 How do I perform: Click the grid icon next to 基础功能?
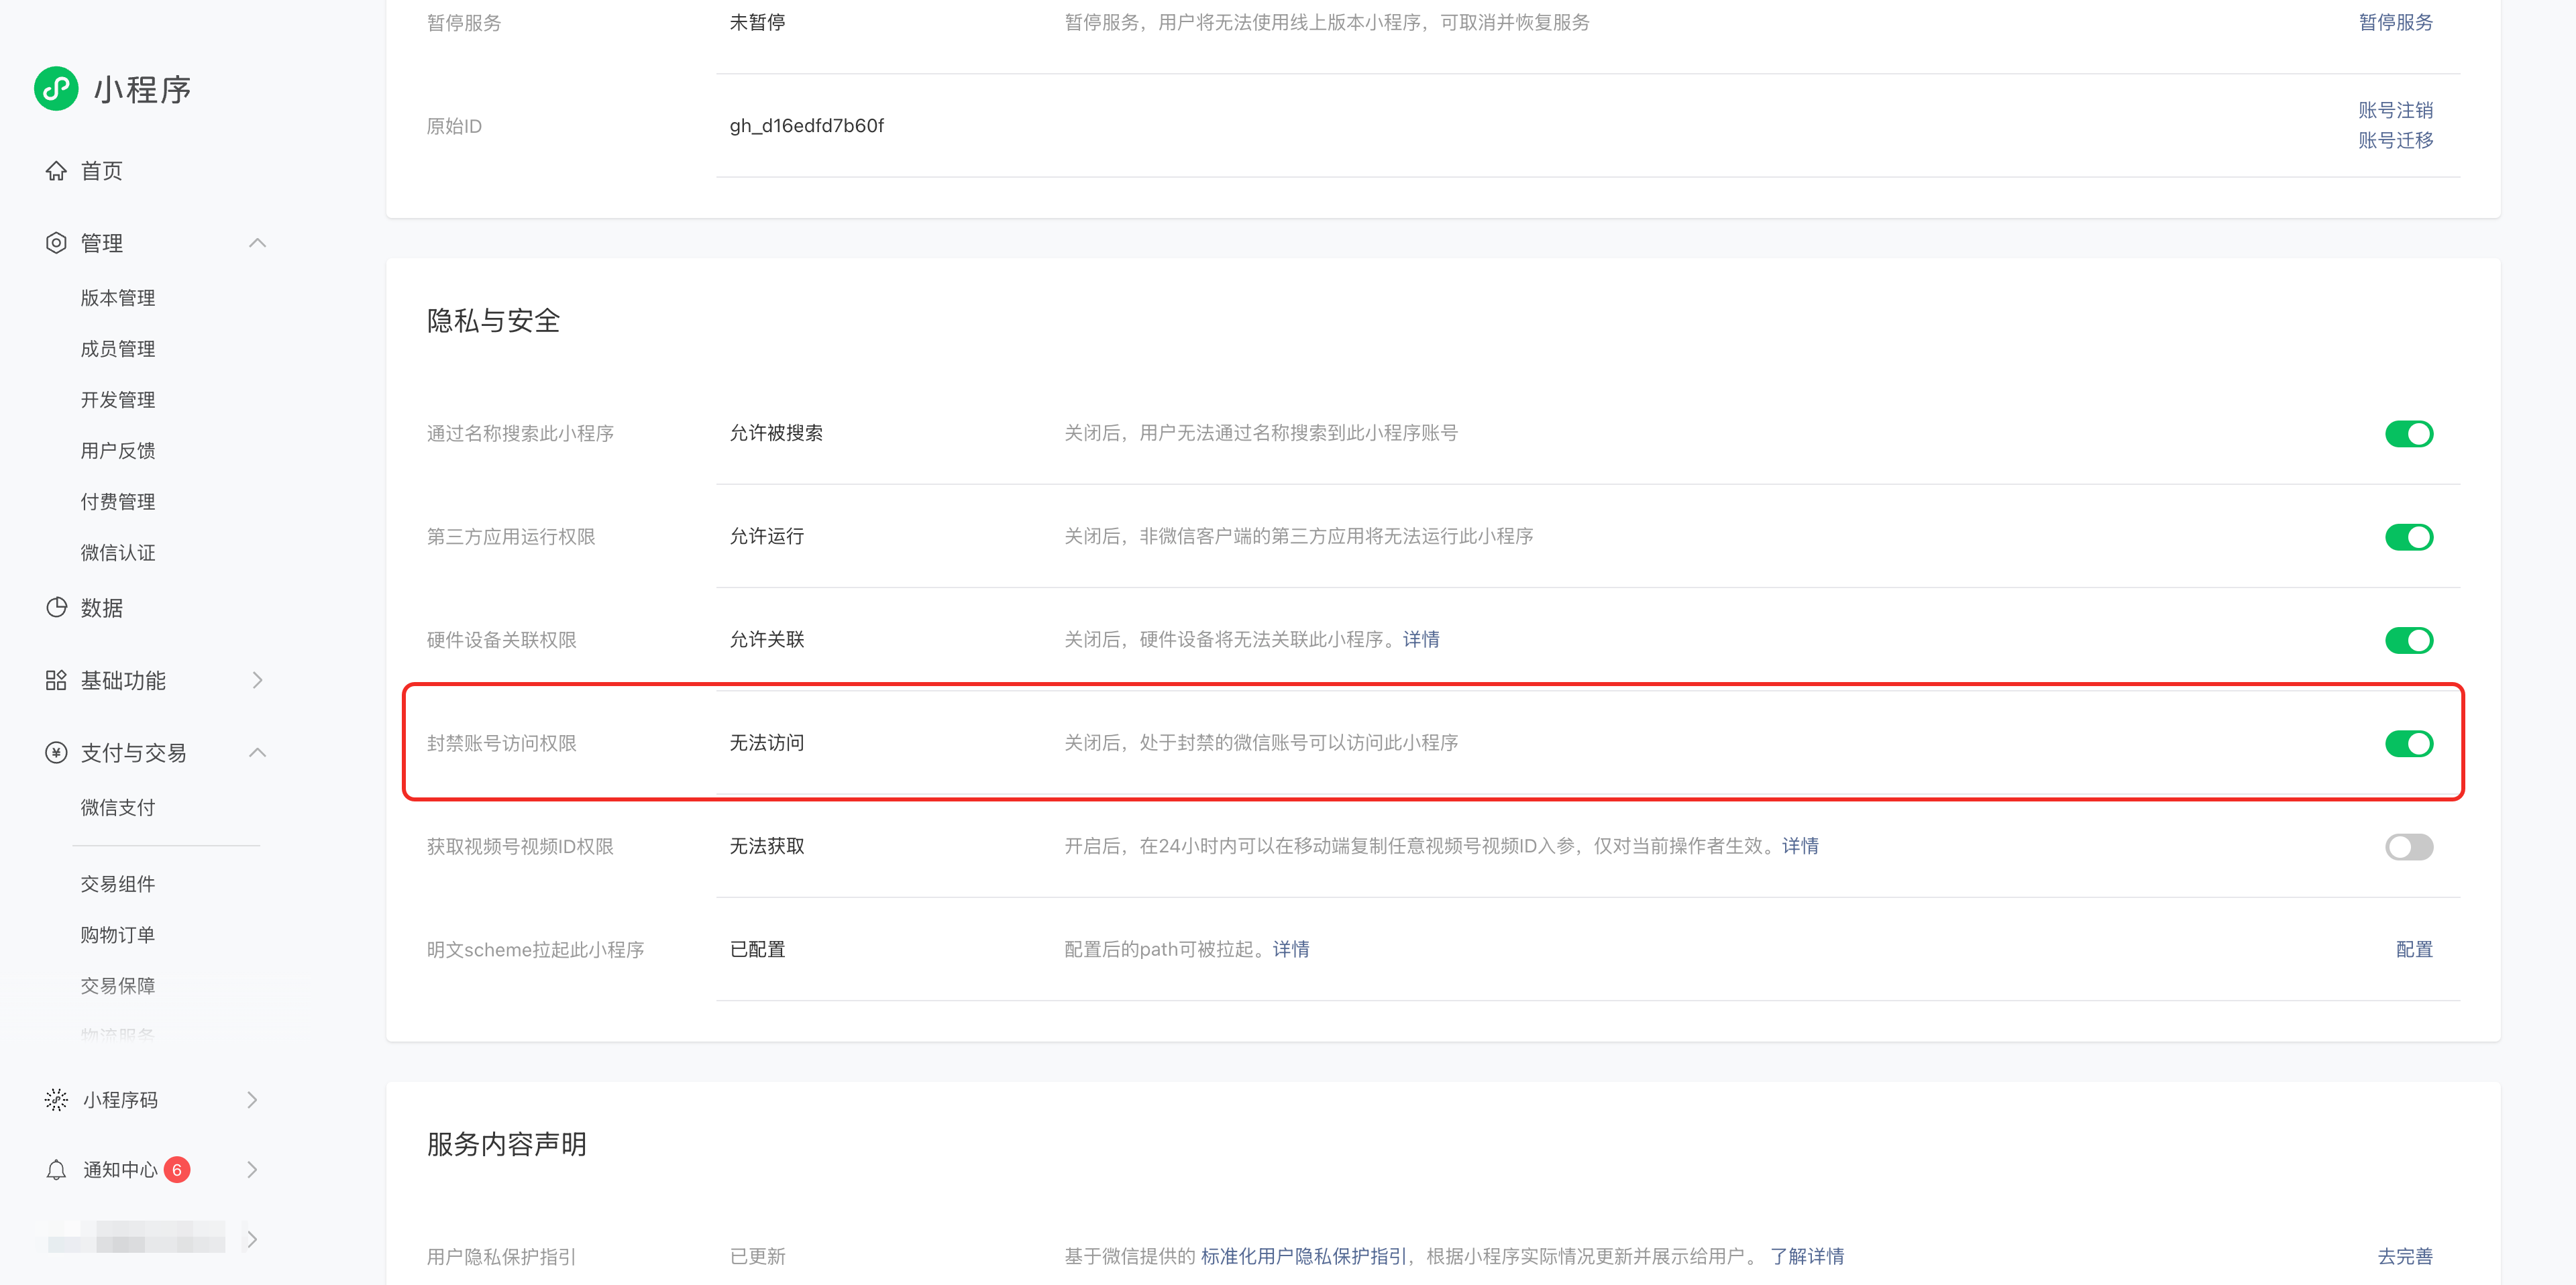(56, 680)
